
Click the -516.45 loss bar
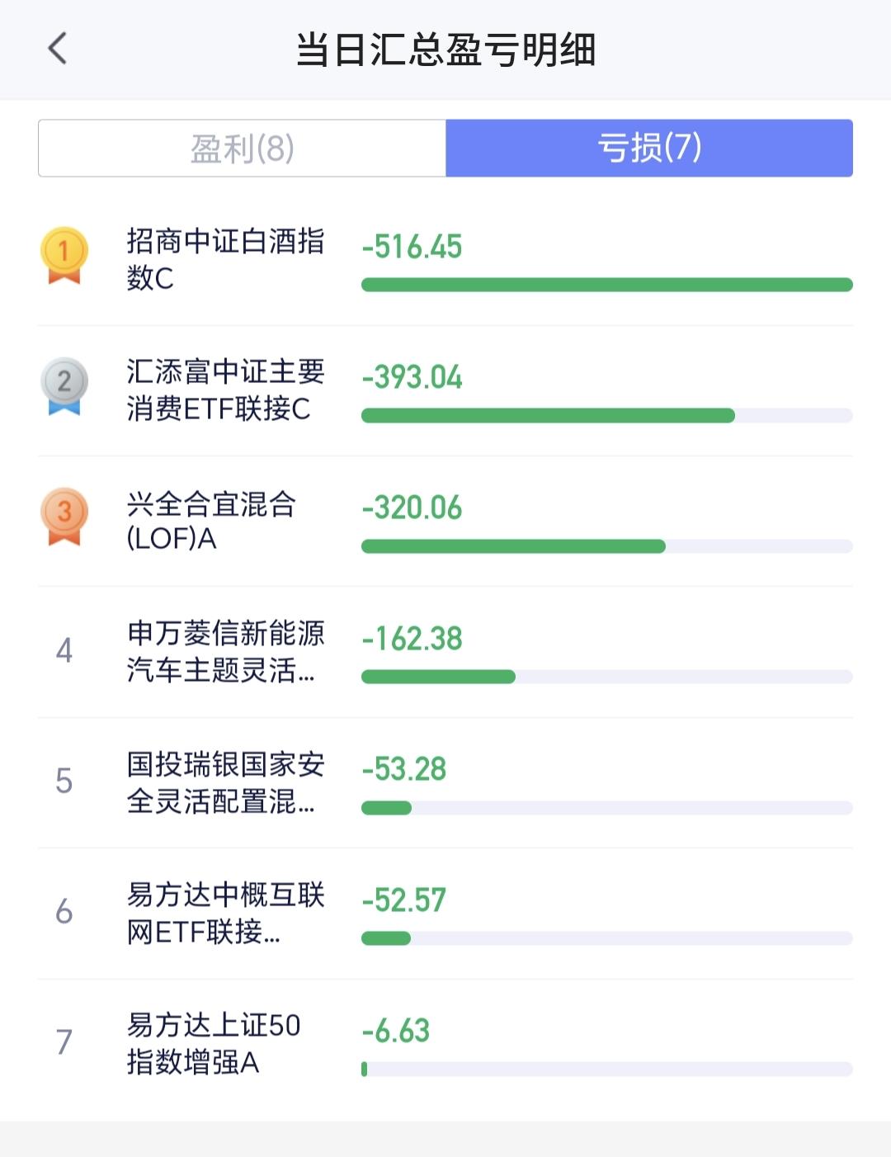606,285
